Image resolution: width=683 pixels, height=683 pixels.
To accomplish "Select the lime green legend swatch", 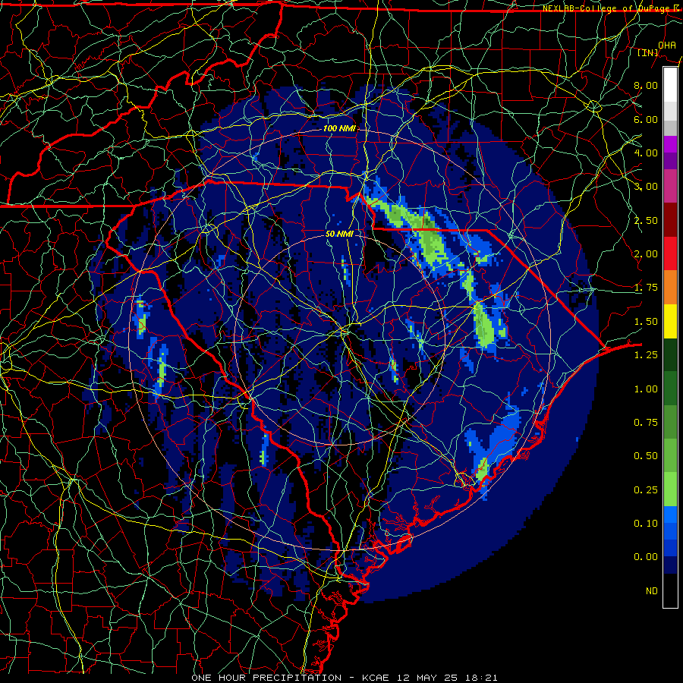I will pyautogui.click(x=670, y=490).
